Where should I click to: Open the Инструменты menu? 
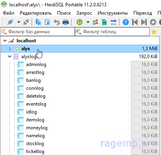(x=113, y=13)
